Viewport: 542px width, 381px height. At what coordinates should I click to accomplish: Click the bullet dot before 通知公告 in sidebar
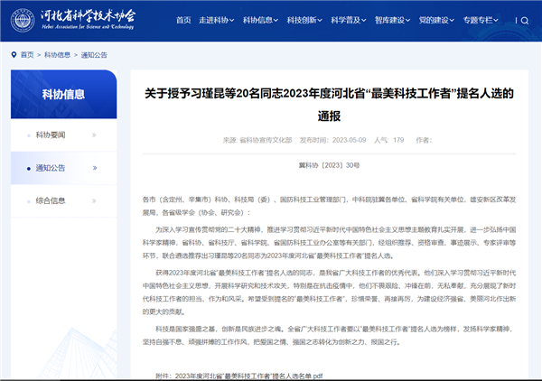tap(27, 168)
